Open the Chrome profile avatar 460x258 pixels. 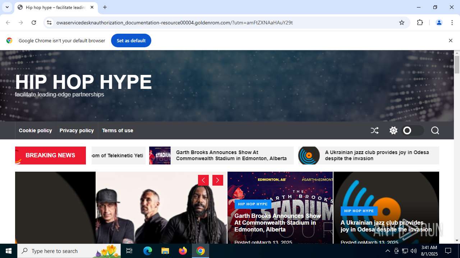click(x=439, y=23)
